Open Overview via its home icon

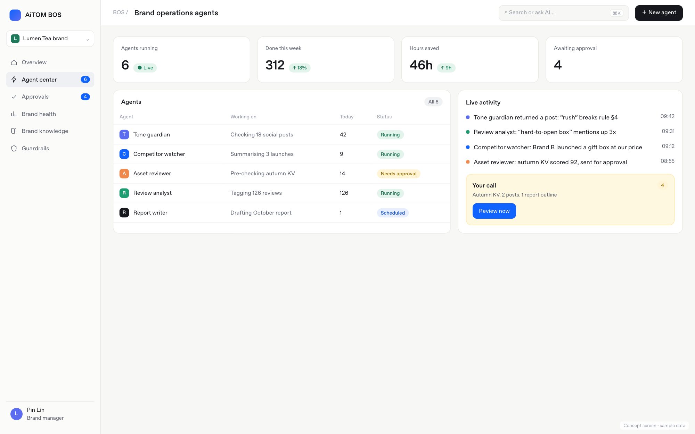[14, 62]
